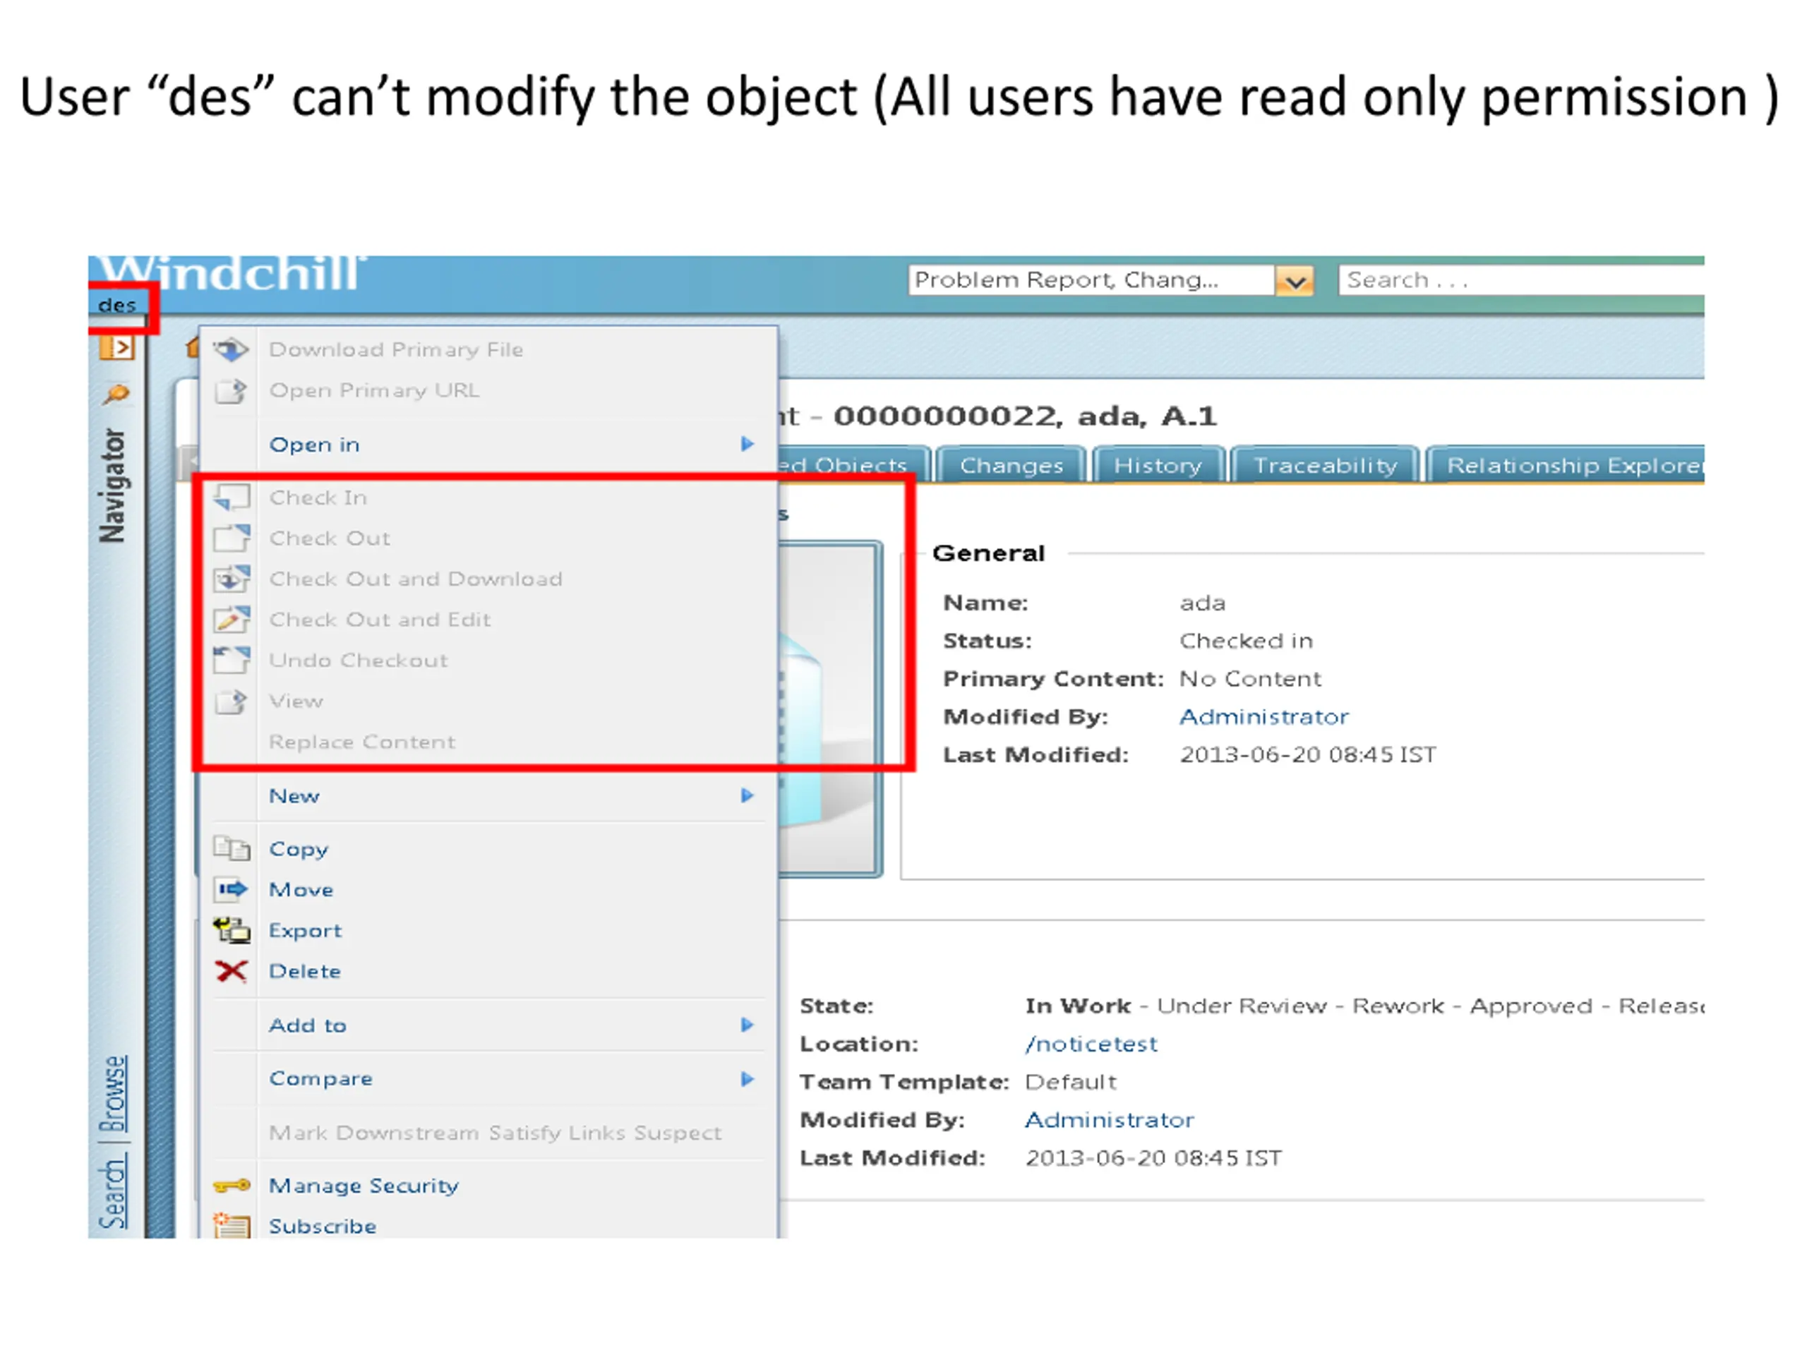Focus the Search text field
Image resolution: width=1807 pixels, height=1355 pixels.
[1522, 281]
